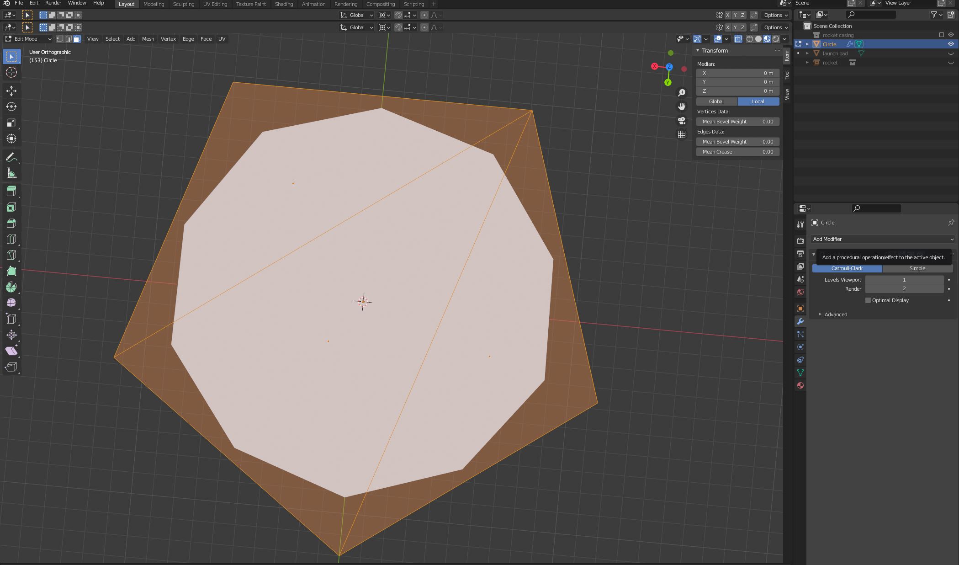Hide the Circle object with eye icon
This screenshot has width=959, height=565.
tap(951, 44)
